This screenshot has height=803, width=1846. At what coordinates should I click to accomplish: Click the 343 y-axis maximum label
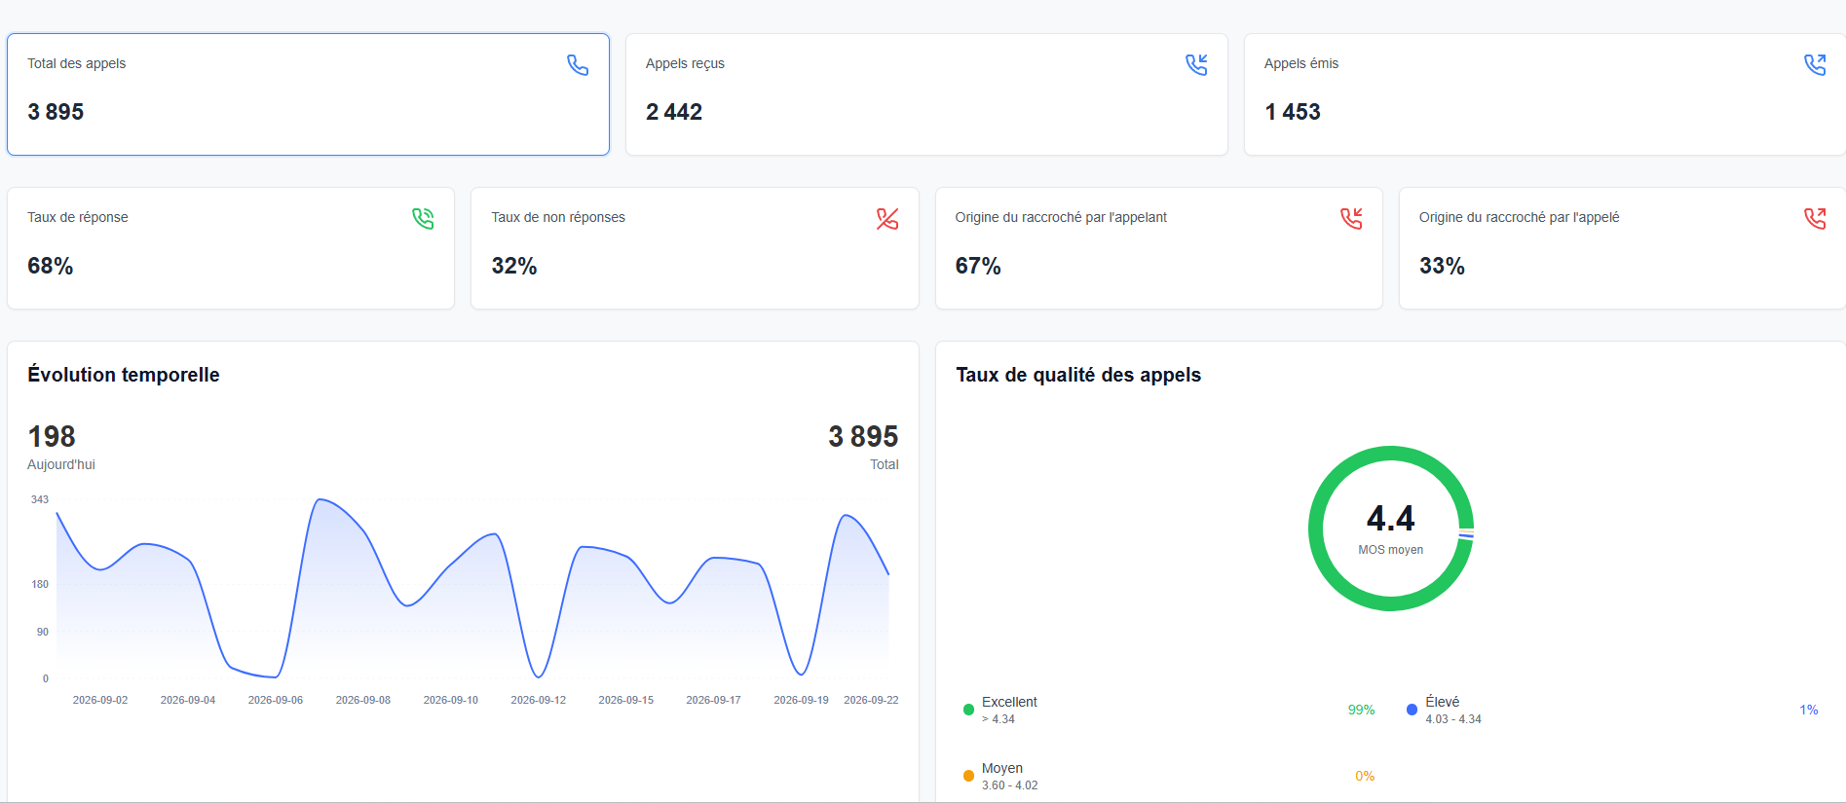point(40,499)
